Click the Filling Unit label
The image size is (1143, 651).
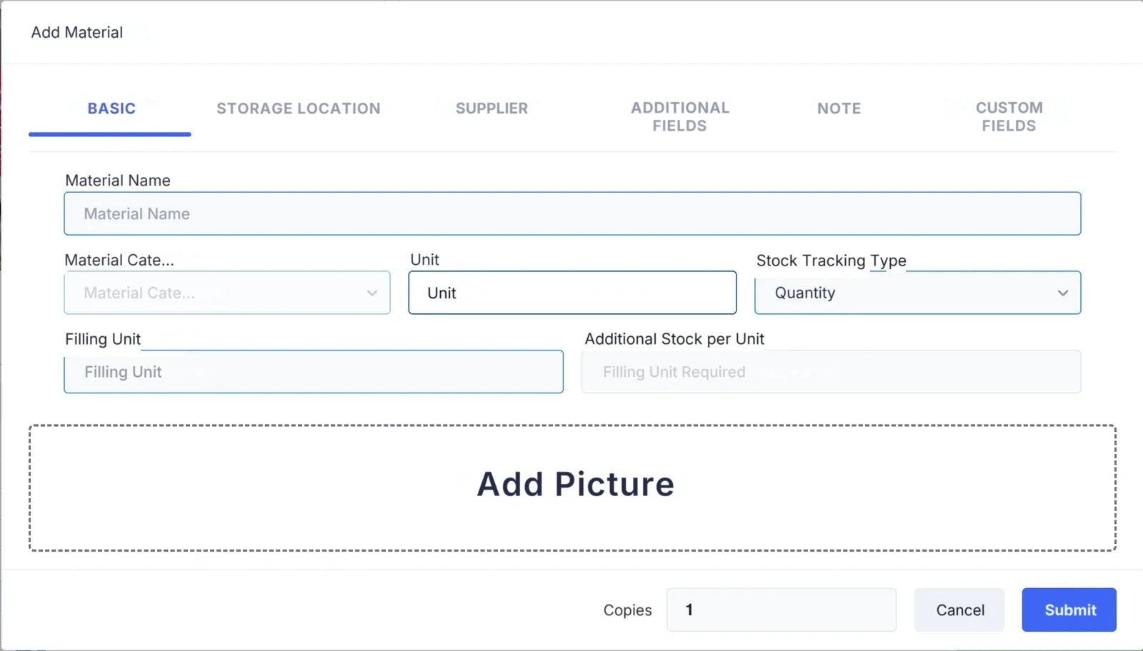pyautogui.click(x=103, y=339)
